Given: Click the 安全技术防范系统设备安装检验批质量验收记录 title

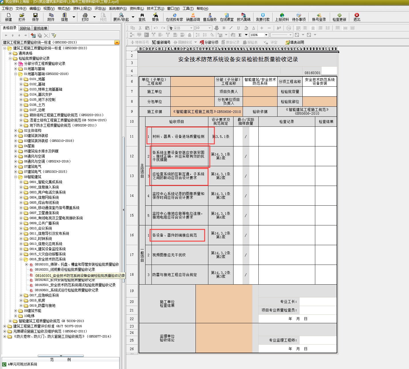Looking at the screenshot, I should 238,59.
